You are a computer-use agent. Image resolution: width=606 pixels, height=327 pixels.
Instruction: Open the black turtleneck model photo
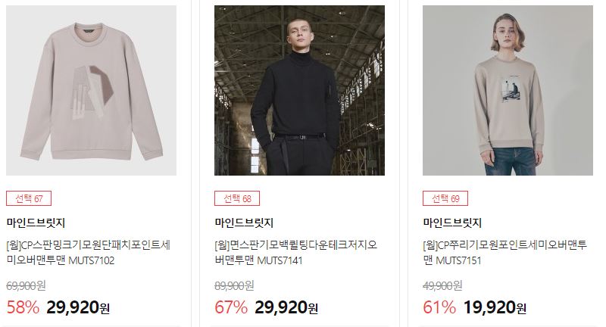(299, 90)
